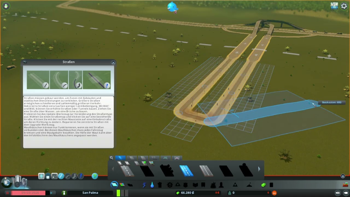The width and height of the screenshot is (350, 197).
Task: Select the highlighted blue road item
Action: coord(186,171)
